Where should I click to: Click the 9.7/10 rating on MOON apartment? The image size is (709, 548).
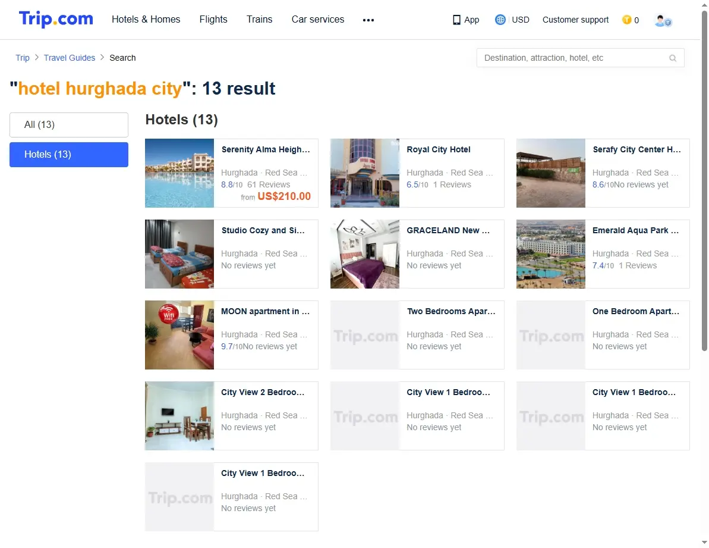(x=232, y=347)
